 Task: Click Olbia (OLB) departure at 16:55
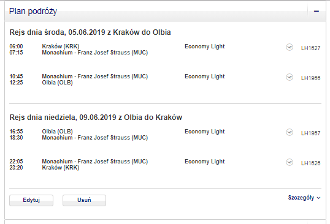point(57,132)
